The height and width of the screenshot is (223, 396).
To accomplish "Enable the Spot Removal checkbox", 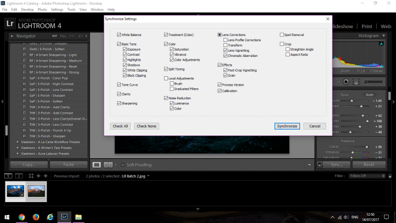I will pos(282,34).
